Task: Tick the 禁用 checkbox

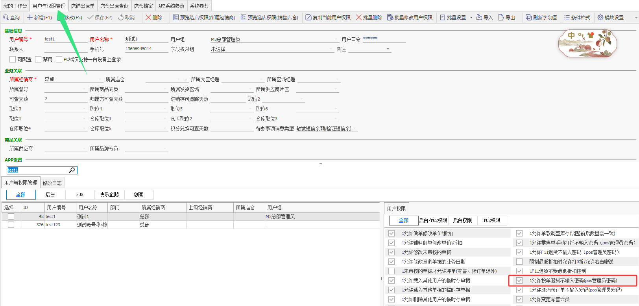Action: [x=38, y=59]
